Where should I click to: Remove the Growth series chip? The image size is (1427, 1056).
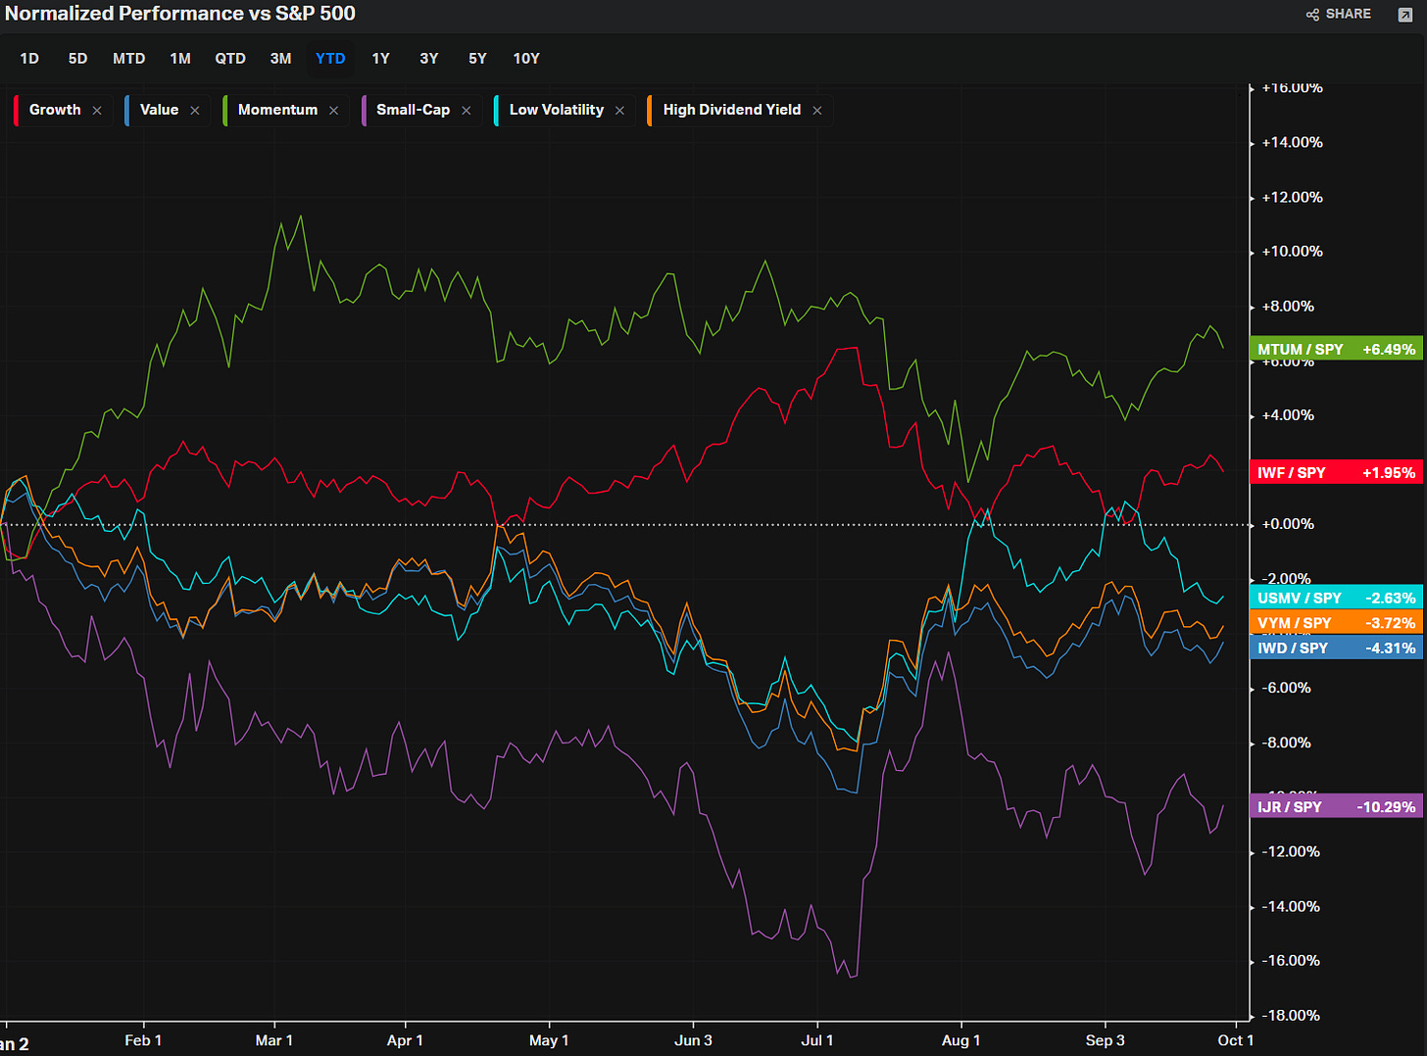[x=97, y=111]
